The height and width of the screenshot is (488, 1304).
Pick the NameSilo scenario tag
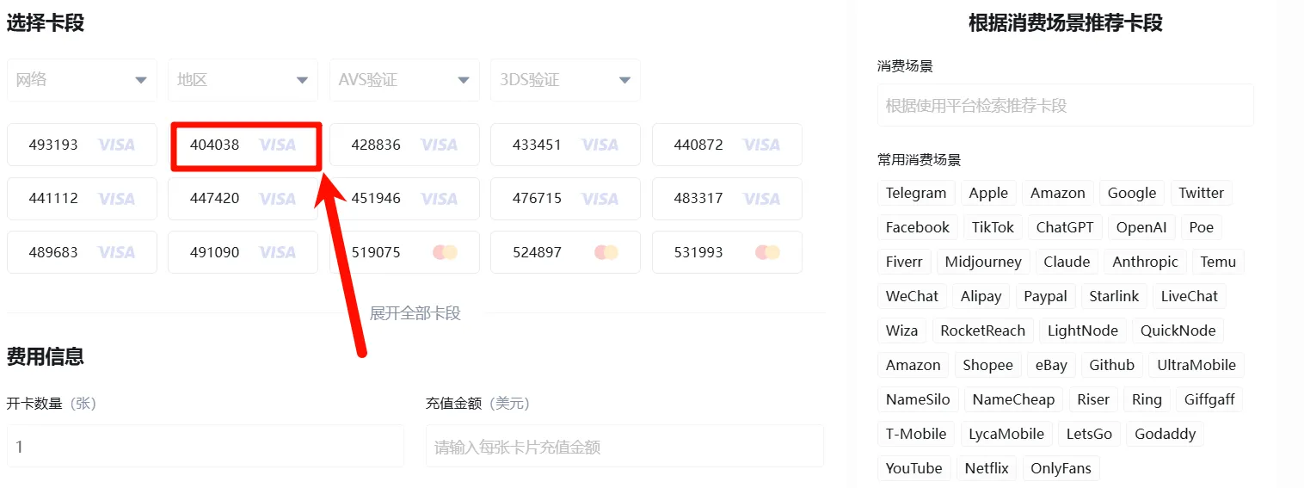click(x=919, y=399)
